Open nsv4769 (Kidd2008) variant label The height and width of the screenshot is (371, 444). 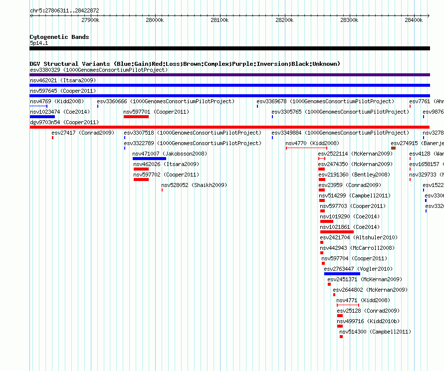tap(57, 101)
